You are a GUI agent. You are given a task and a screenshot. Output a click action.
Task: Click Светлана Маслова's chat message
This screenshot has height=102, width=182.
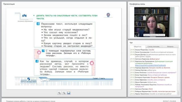point(141,89)
